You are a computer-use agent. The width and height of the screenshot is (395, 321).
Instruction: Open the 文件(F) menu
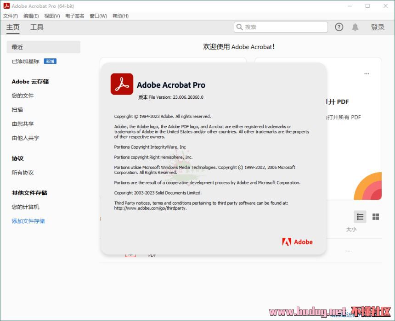[11, 16]
